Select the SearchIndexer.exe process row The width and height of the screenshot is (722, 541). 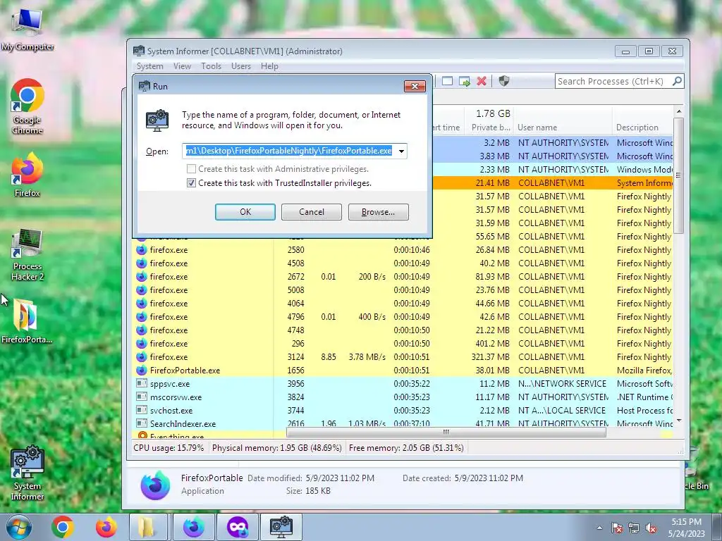(403, 423)
